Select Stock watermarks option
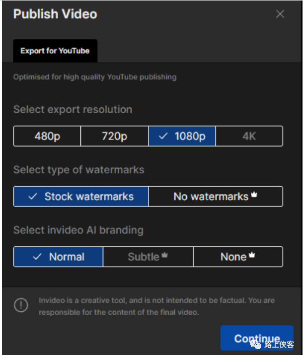 (81, 197)
